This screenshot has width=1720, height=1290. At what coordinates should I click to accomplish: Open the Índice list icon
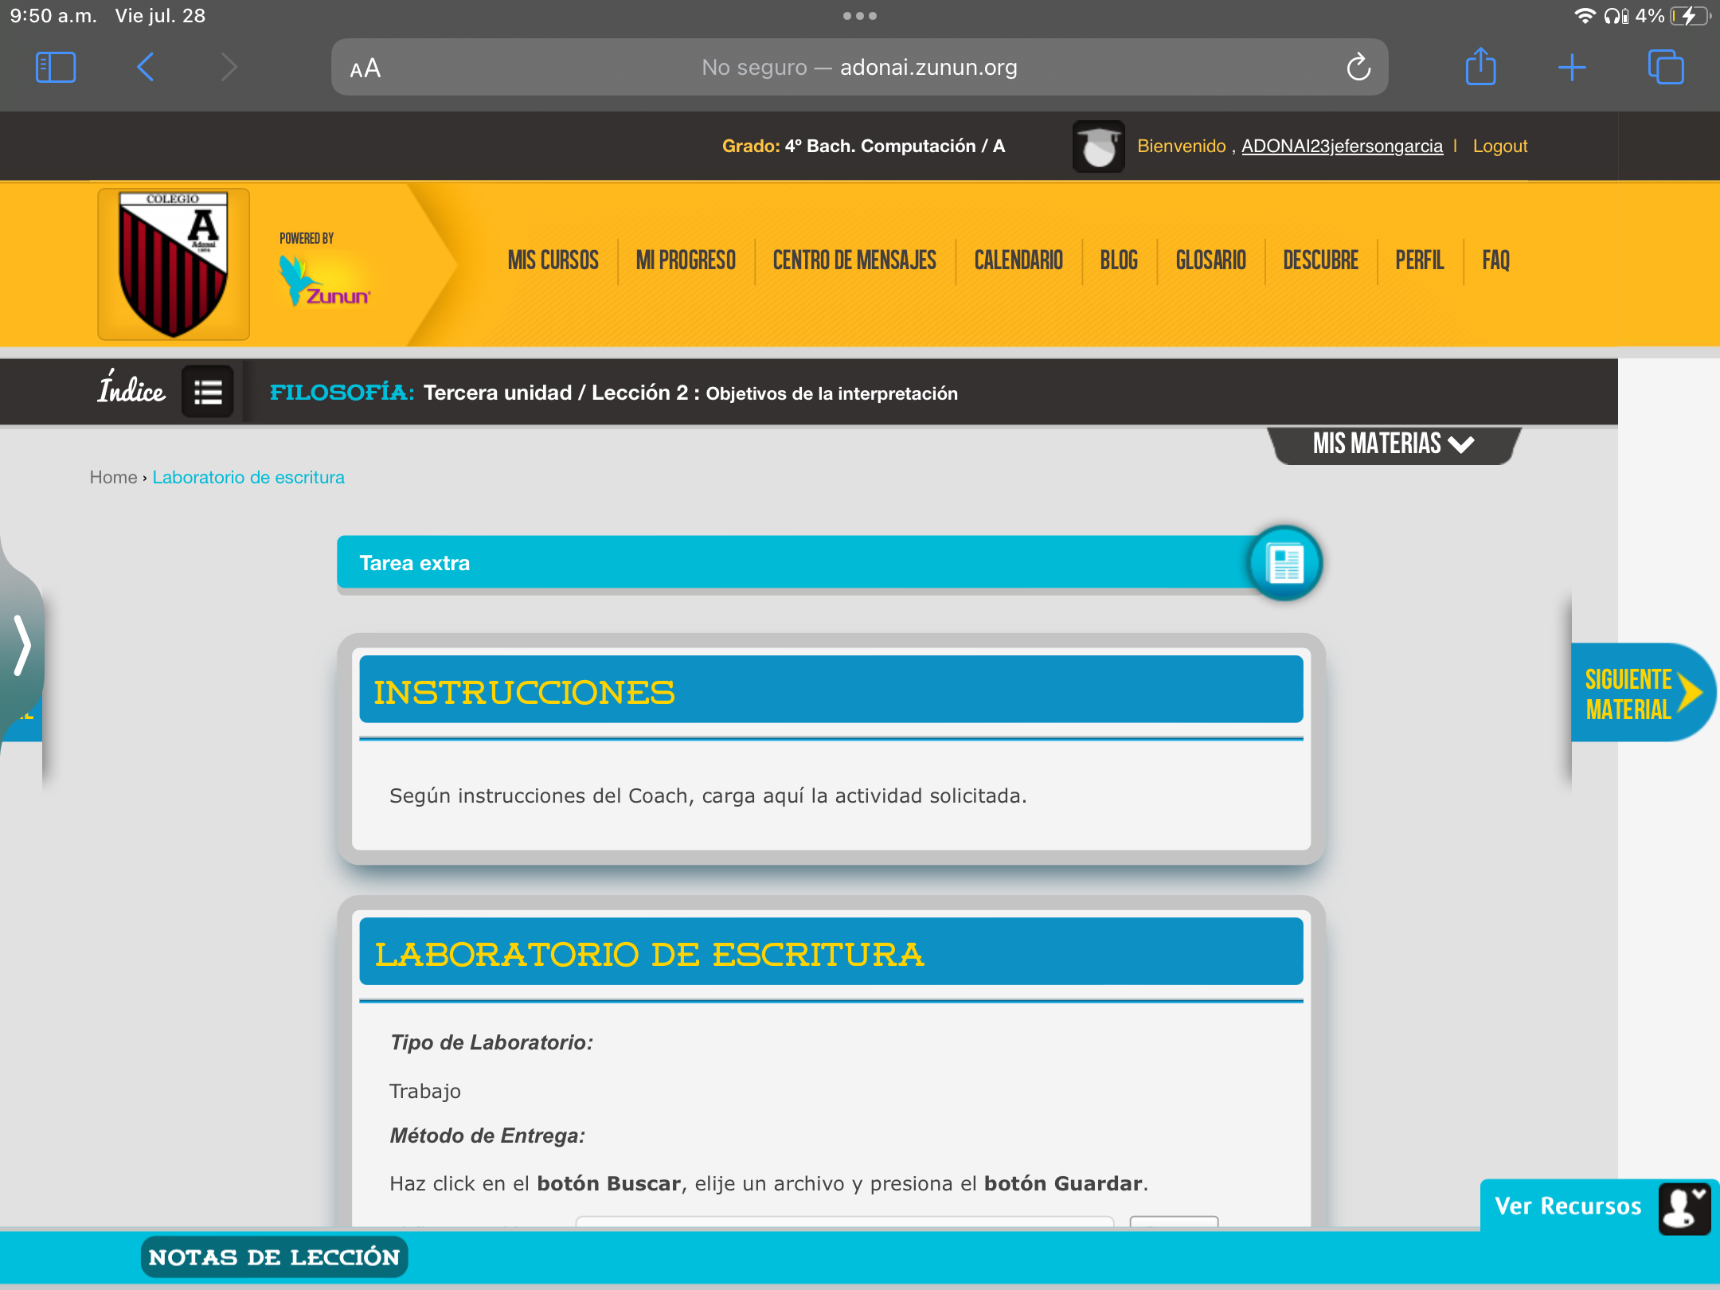208,392
